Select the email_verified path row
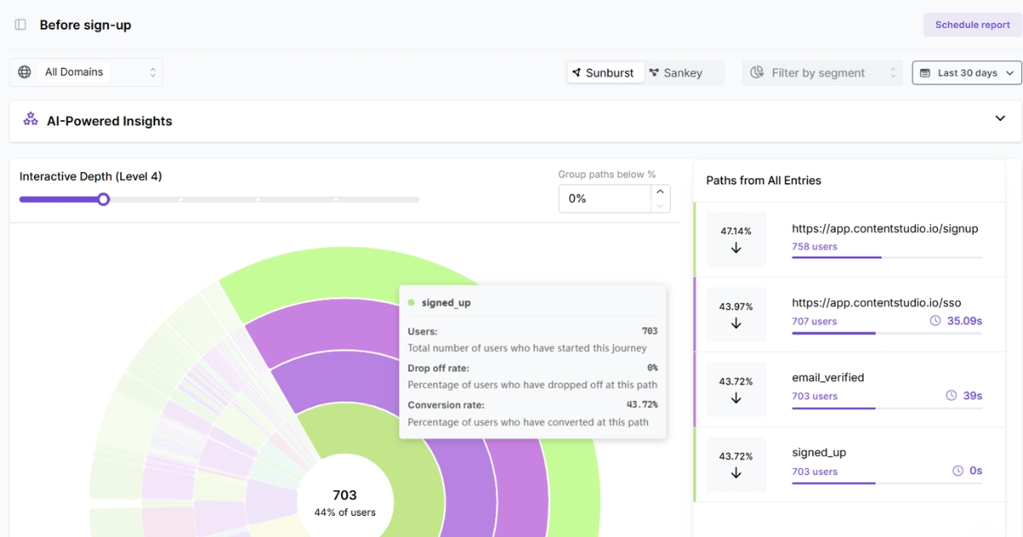The height and width of the screenshot is (537, 1023). click(x=849, y=390)
